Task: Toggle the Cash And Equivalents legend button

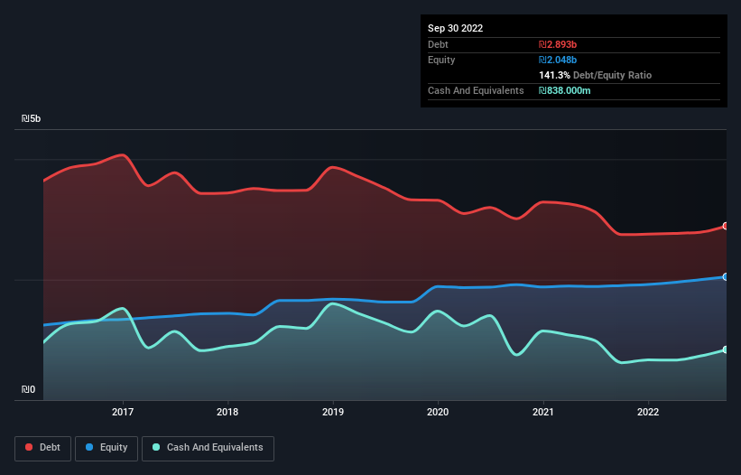Action: click(x=208, y=448)
